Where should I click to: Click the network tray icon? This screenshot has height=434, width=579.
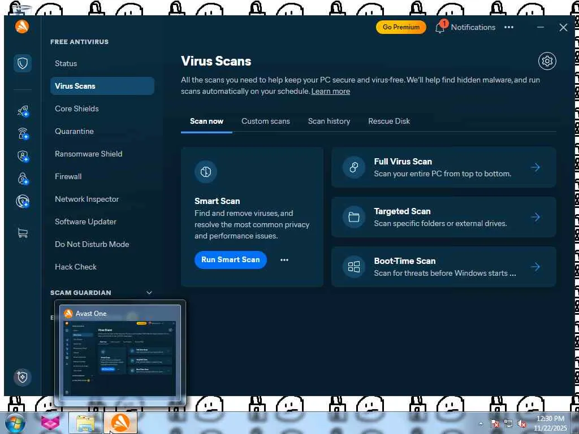coord(508,424)
